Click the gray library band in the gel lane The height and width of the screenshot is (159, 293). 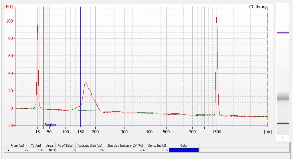[x=282, y=97]
